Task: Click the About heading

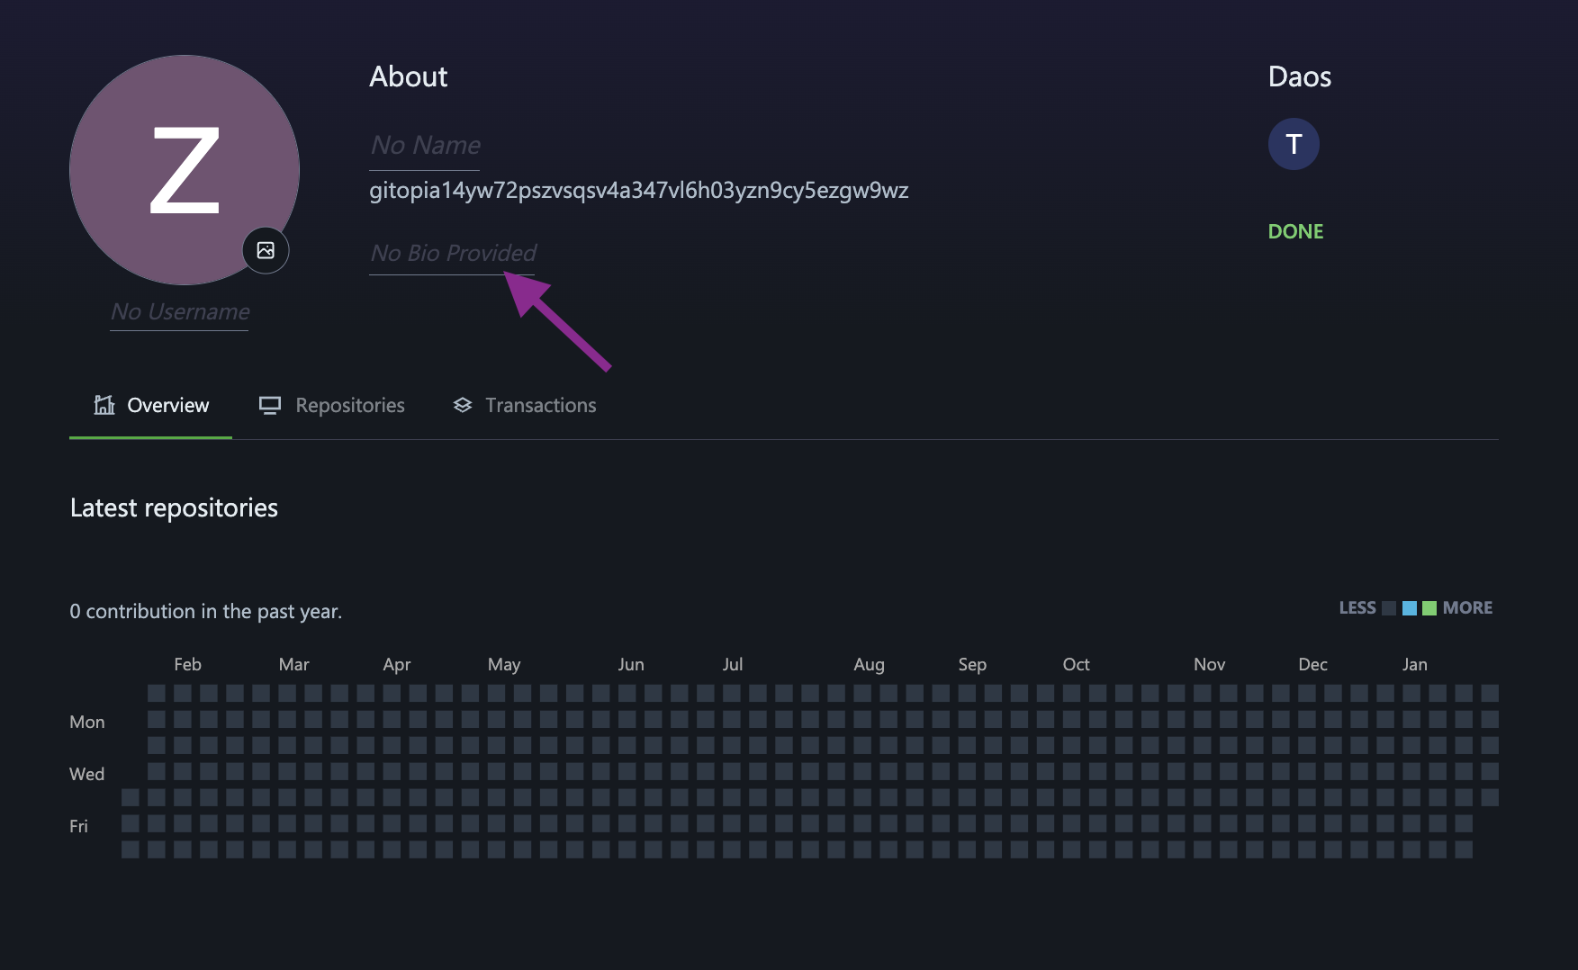Action: tap(408, 76)
